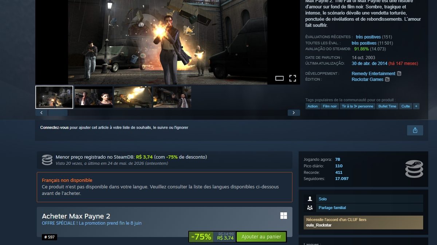Viewport: 437px width, 245px height.
Task: Switch the media viewer to theater mode
Action: point(279,78)
